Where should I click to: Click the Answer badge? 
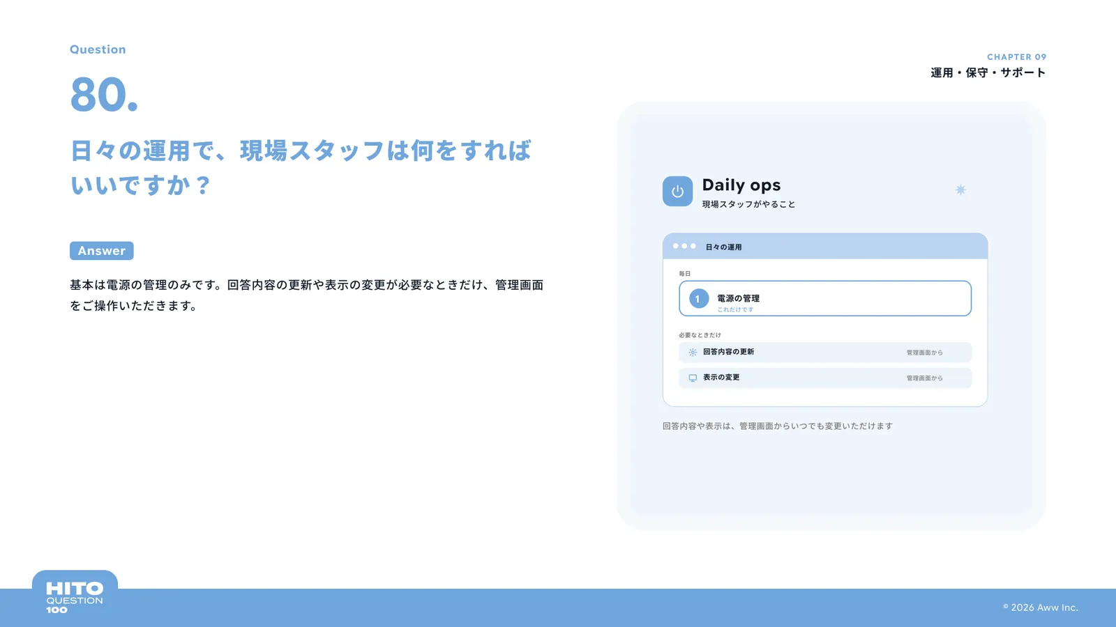pos(102,251)
